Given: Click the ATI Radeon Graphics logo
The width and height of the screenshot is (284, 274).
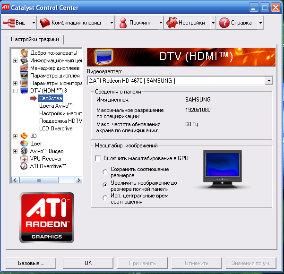Looking at the screenshot, I should pyautogui.click(x=47, y=218).
